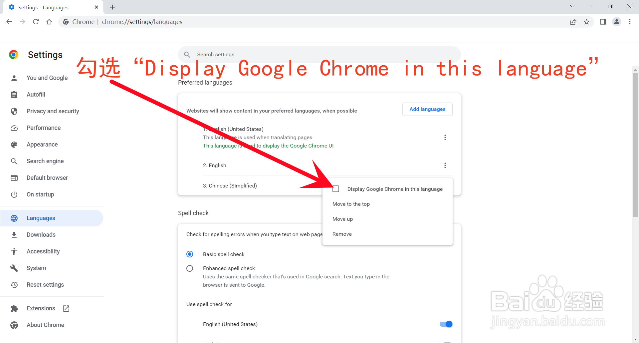The image size is (639, 343).
Task: Click the Privacy and security shield icon
Action: pyautogui.click(x=14, y=111)
